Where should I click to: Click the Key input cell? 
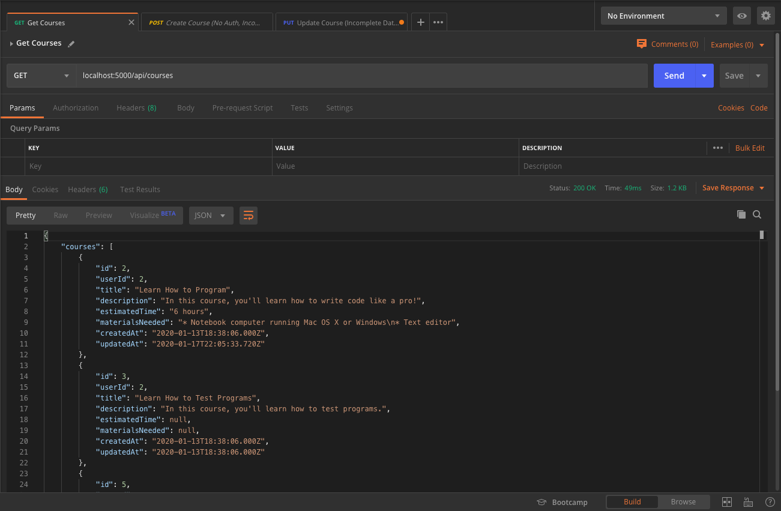(148, 166)
